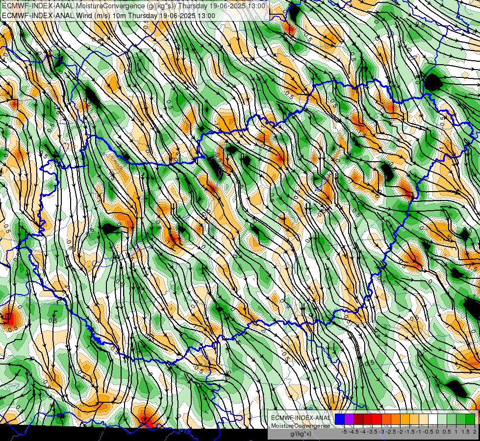Screen dimensions: 480x441
Task: Pick the darkest red legend swatch
Action: pyautogui.click(x=358, y=419)
